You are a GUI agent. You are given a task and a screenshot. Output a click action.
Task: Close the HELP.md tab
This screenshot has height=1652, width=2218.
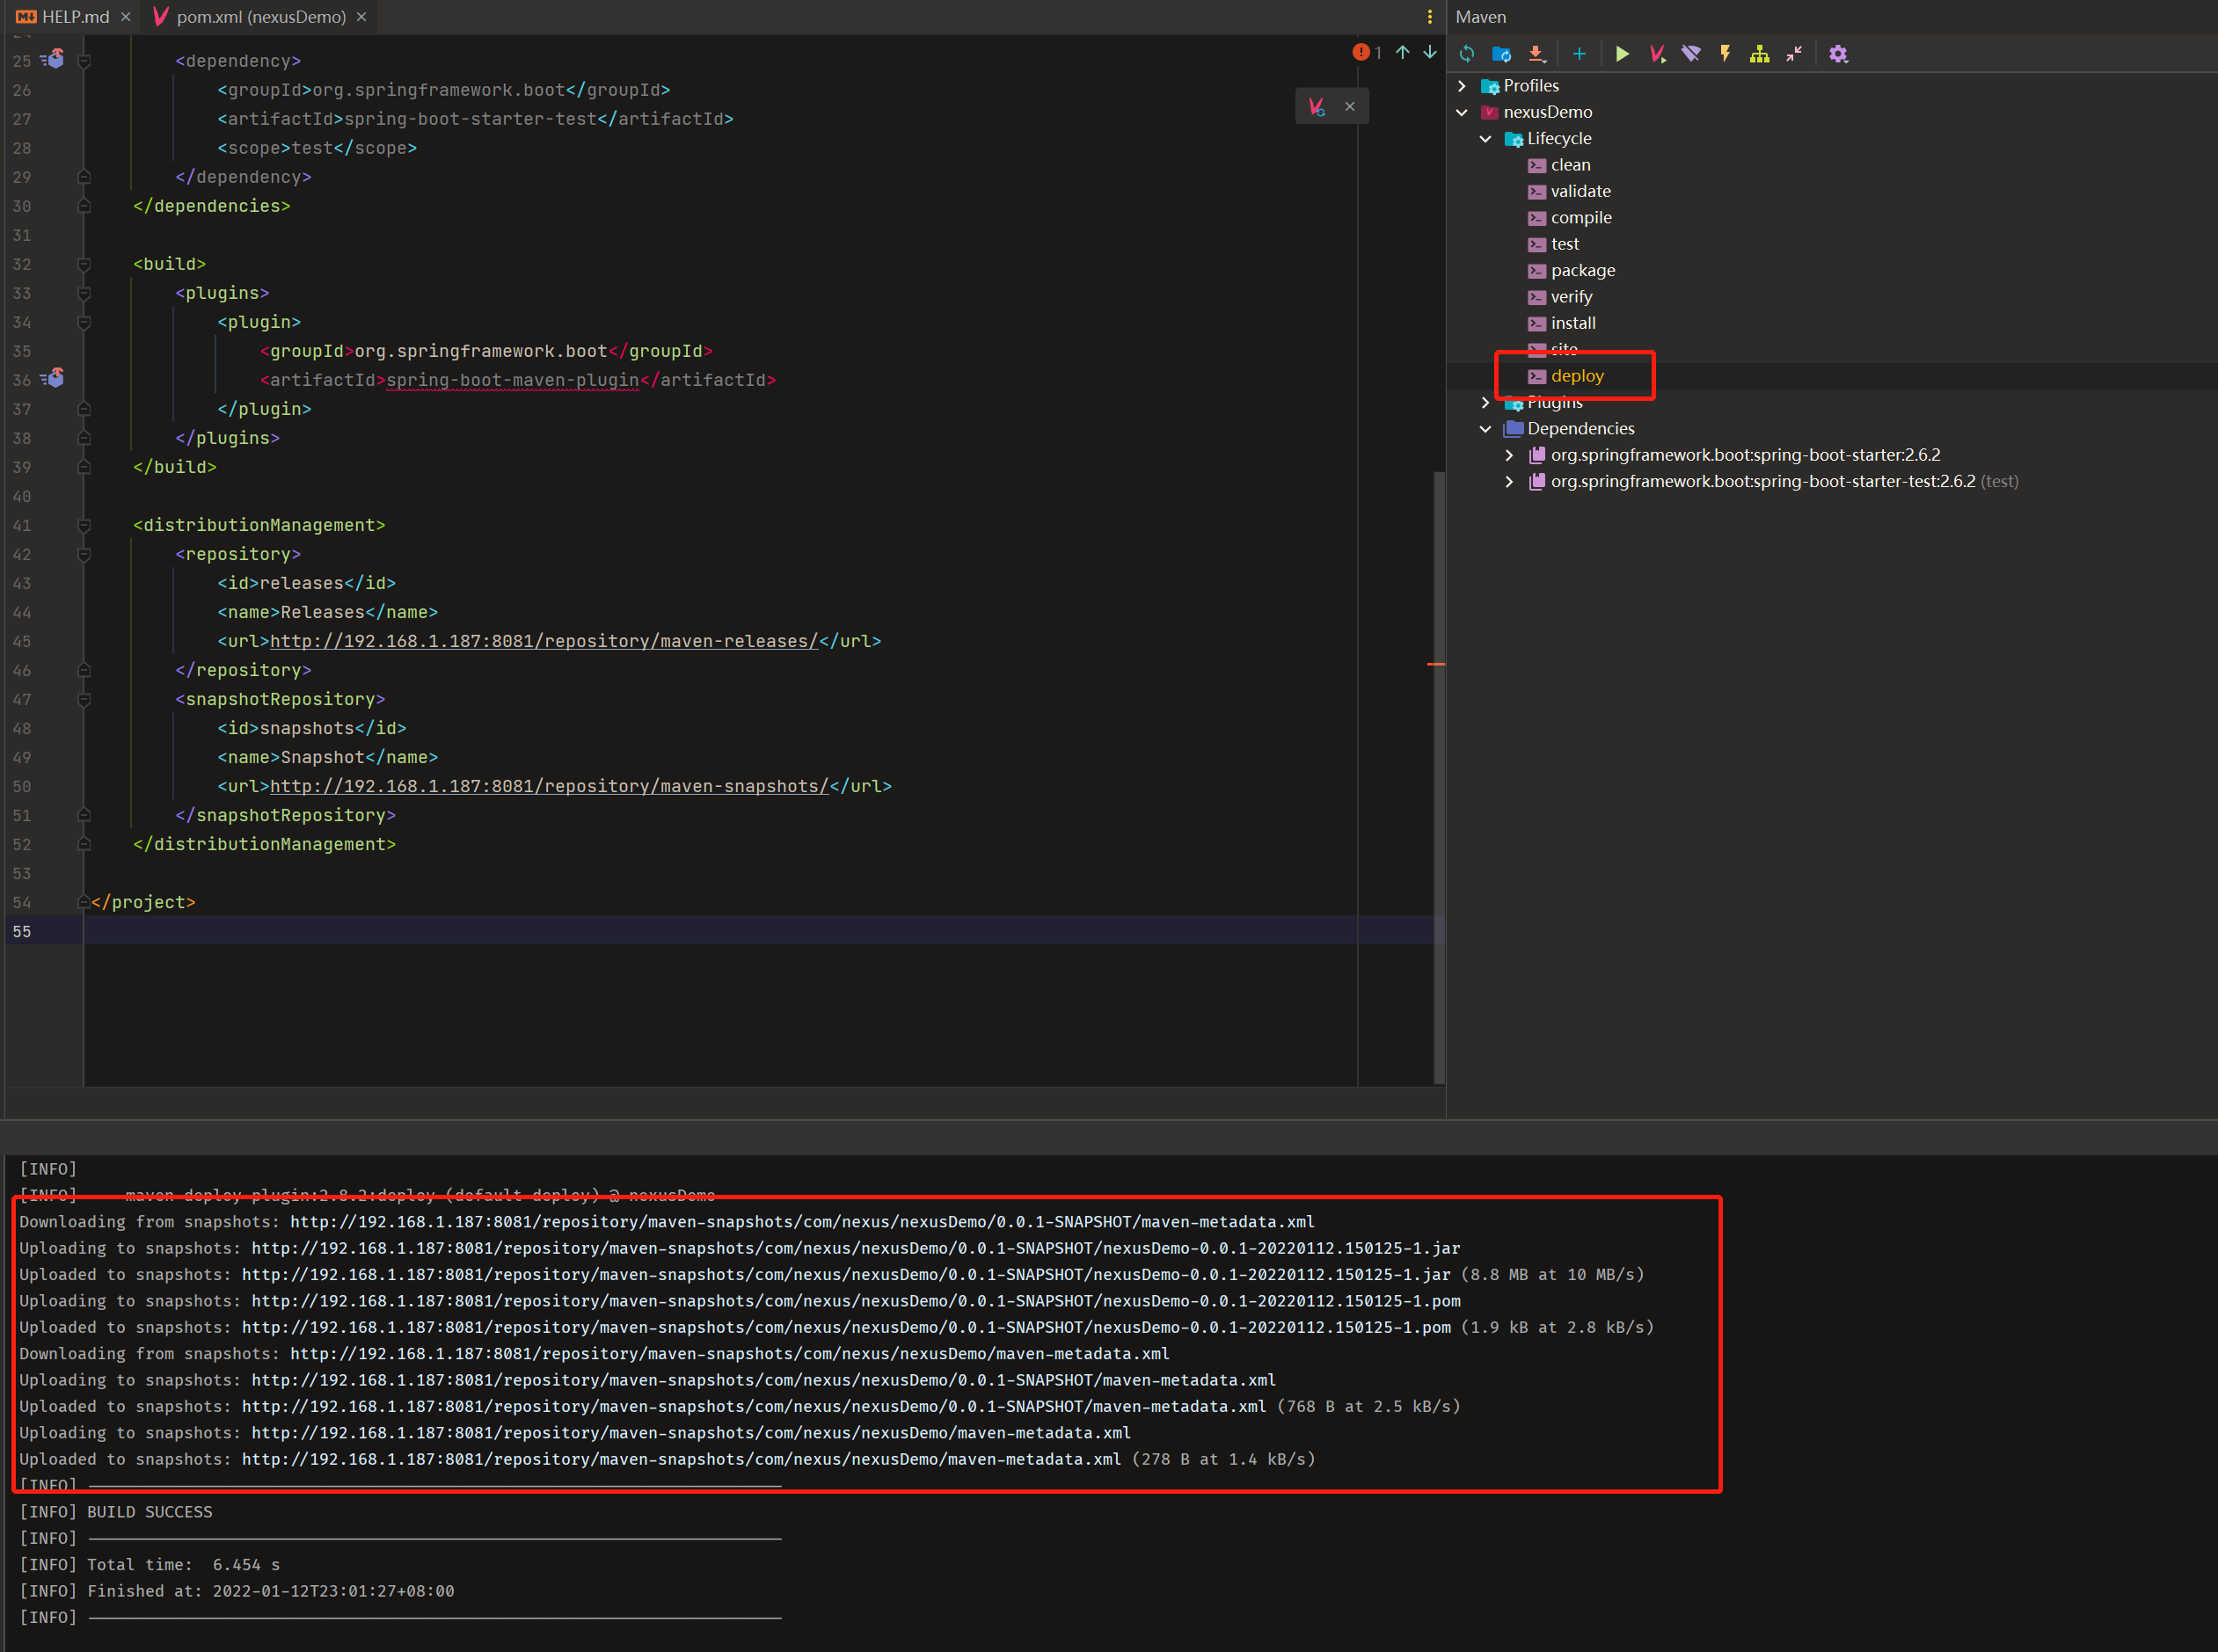[125, 17]
